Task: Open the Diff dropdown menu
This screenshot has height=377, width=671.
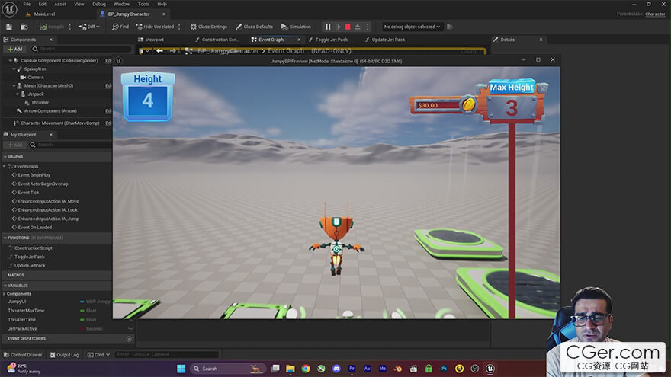Action: click(88, 27)
